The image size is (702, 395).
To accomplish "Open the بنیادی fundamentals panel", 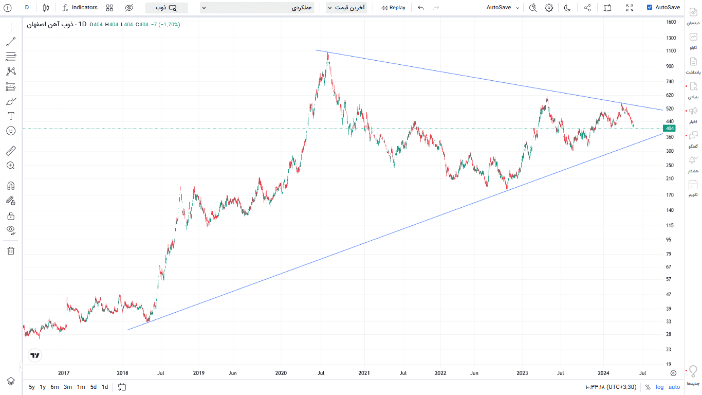I will pyautogui.click(x=693, y=90).
